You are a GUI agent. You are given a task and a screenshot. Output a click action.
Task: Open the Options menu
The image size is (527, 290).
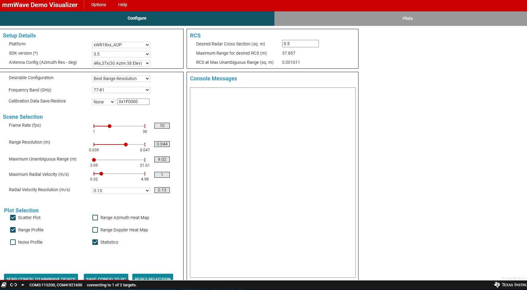[x=99, y=5]
